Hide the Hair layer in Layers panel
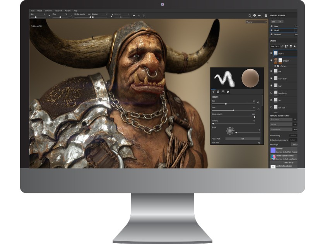Screen dimensions: 325x244 271,71
